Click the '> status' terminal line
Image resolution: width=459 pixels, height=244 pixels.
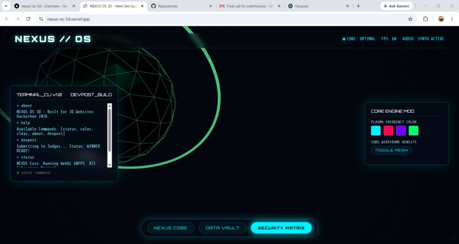point(25,157)
